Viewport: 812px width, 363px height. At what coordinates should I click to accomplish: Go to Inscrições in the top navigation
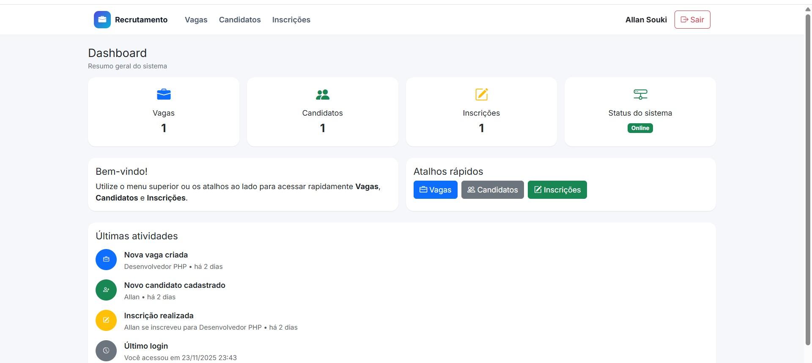point(291,20)
